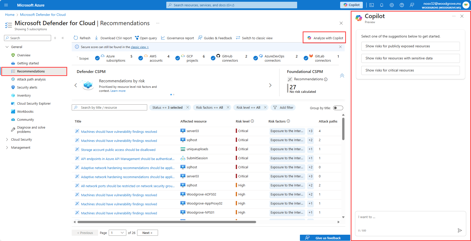Click the Learn more link

118,91
